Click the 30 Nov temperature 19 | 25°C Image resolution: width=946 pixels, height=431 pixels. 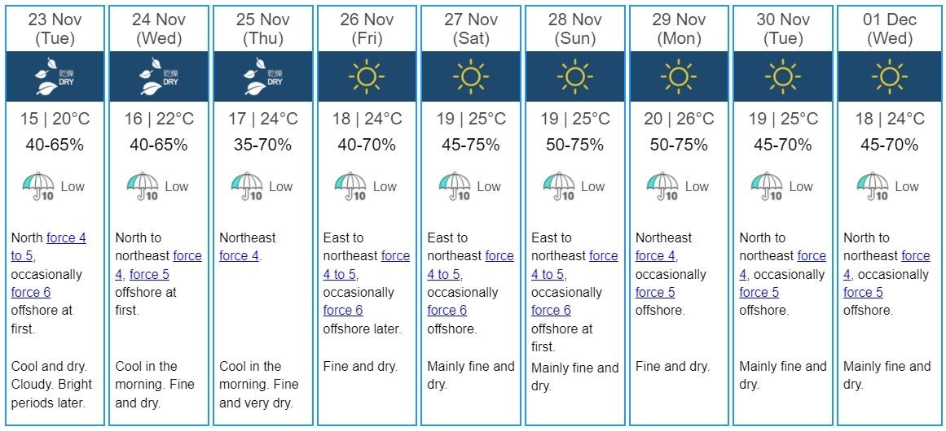pos(783,120)
